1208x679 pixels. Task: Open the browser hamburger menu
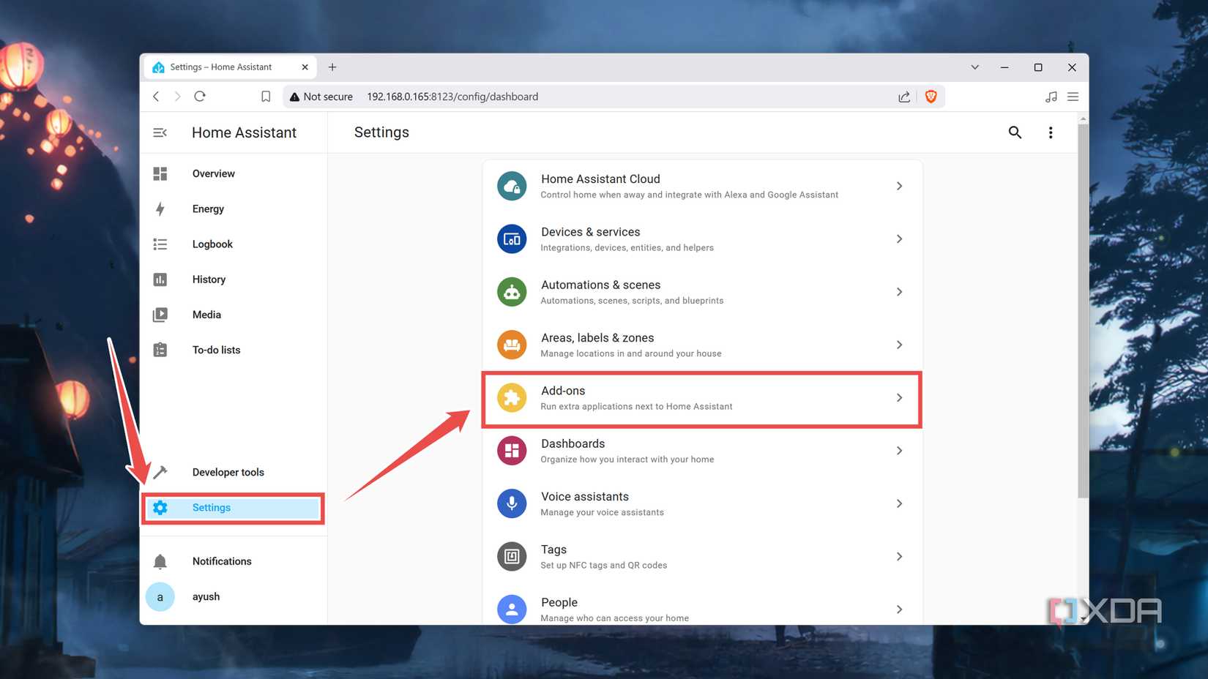1073,97
